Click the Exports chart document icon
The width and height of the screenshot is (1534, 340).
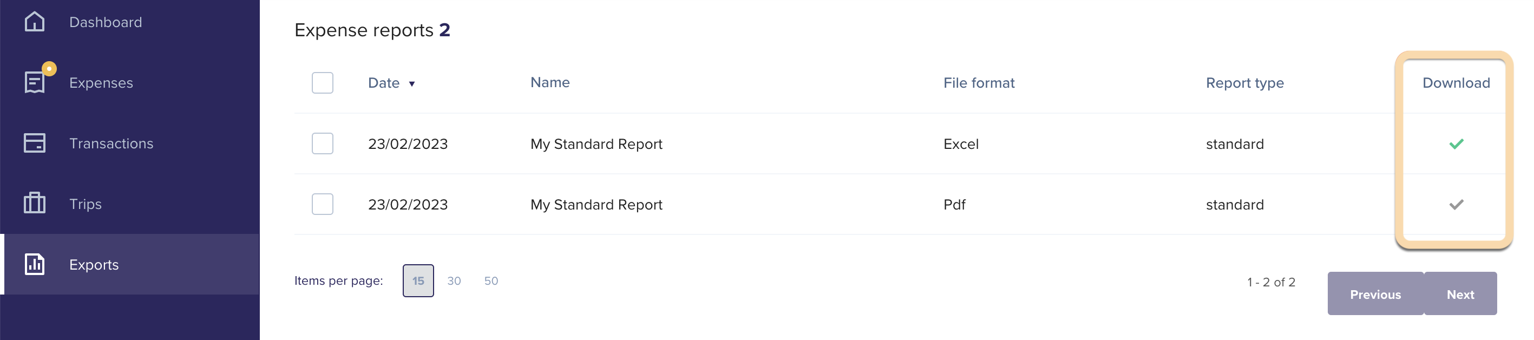pyautogui.click(x=35, y=264)
